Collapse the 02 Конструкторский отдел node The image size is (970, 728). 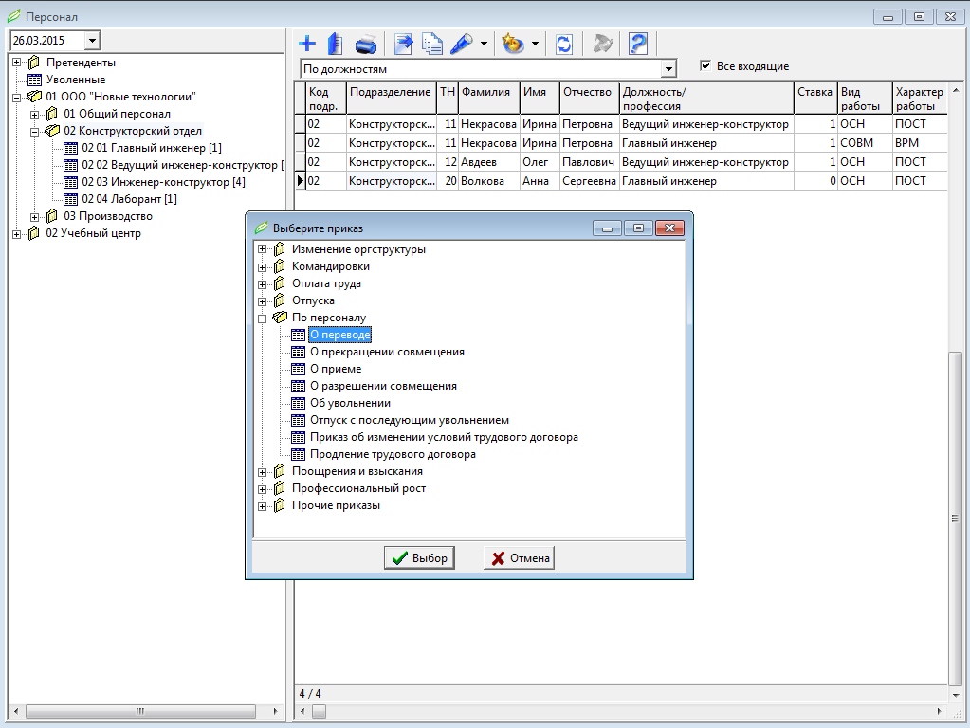(x=35, y=131)
